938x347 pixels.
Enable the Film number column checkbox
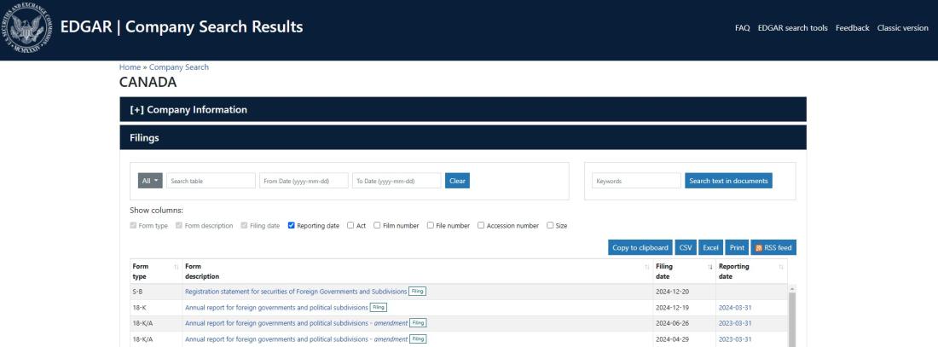point(377,226)
